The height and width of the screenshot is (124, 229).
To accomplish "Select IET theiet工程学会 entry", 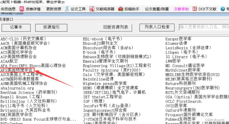I will [x=102, y=97].
